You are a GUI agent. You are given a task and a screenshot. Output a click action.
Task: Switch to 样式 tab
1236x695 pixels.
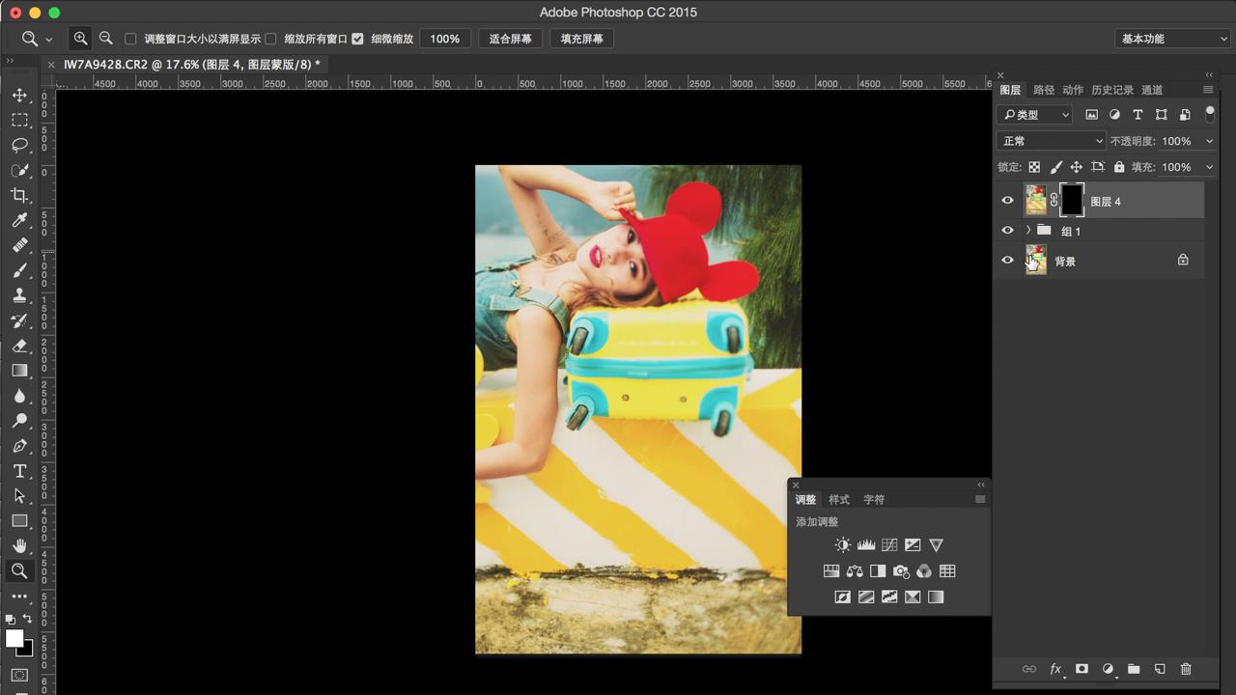click(839, 499)
